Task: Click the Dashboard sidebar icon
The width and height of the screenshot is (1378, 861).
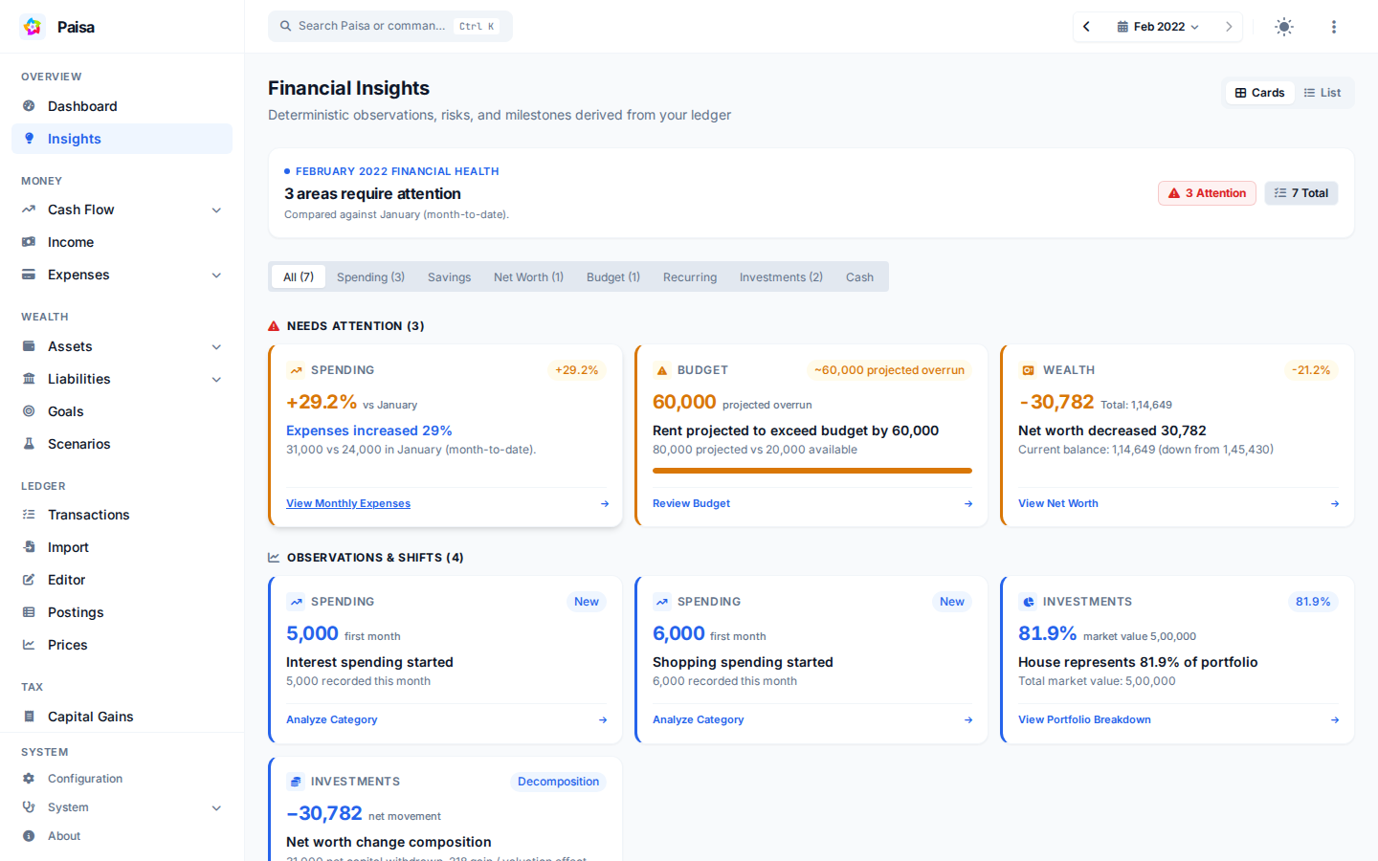Action: pos(29,106)
